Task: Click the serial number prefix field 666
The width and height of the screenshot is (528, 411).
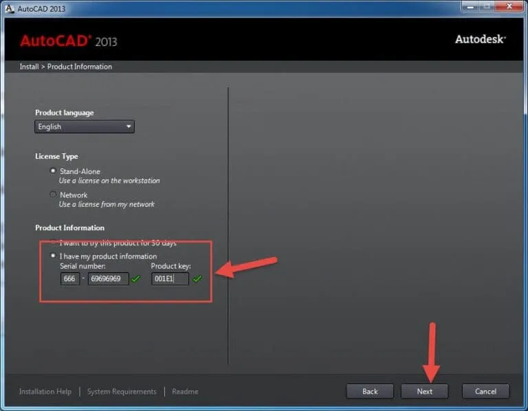Action: tap(70, 279)
